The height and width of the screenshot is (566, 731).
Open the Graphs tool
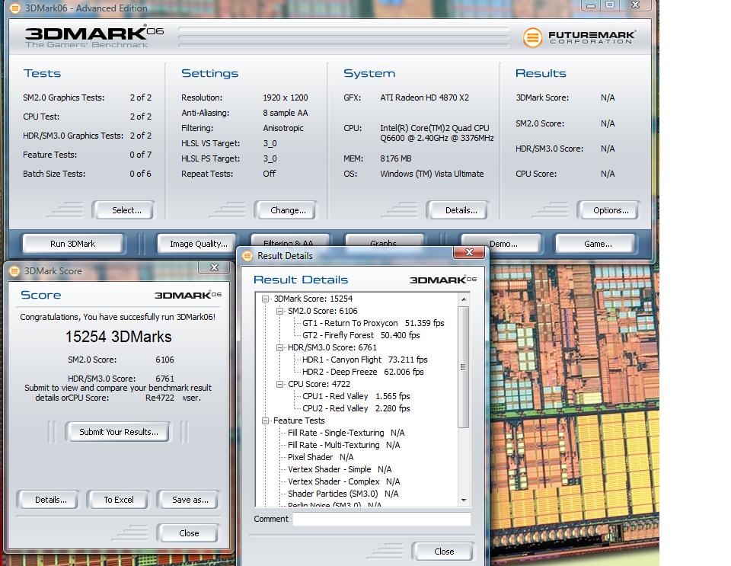(384, 240)
